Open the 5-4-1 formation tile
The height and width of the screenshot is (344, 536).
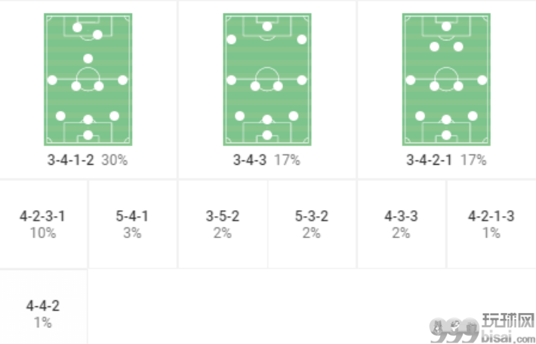[x=132, y=225]
